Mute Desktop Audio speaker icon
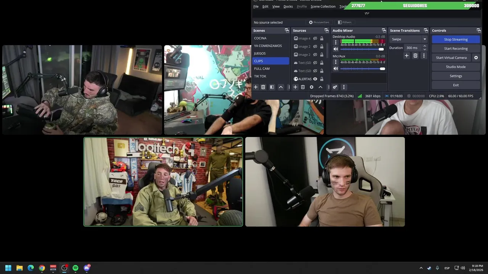 pyautogui.click(x=335, y=49)
